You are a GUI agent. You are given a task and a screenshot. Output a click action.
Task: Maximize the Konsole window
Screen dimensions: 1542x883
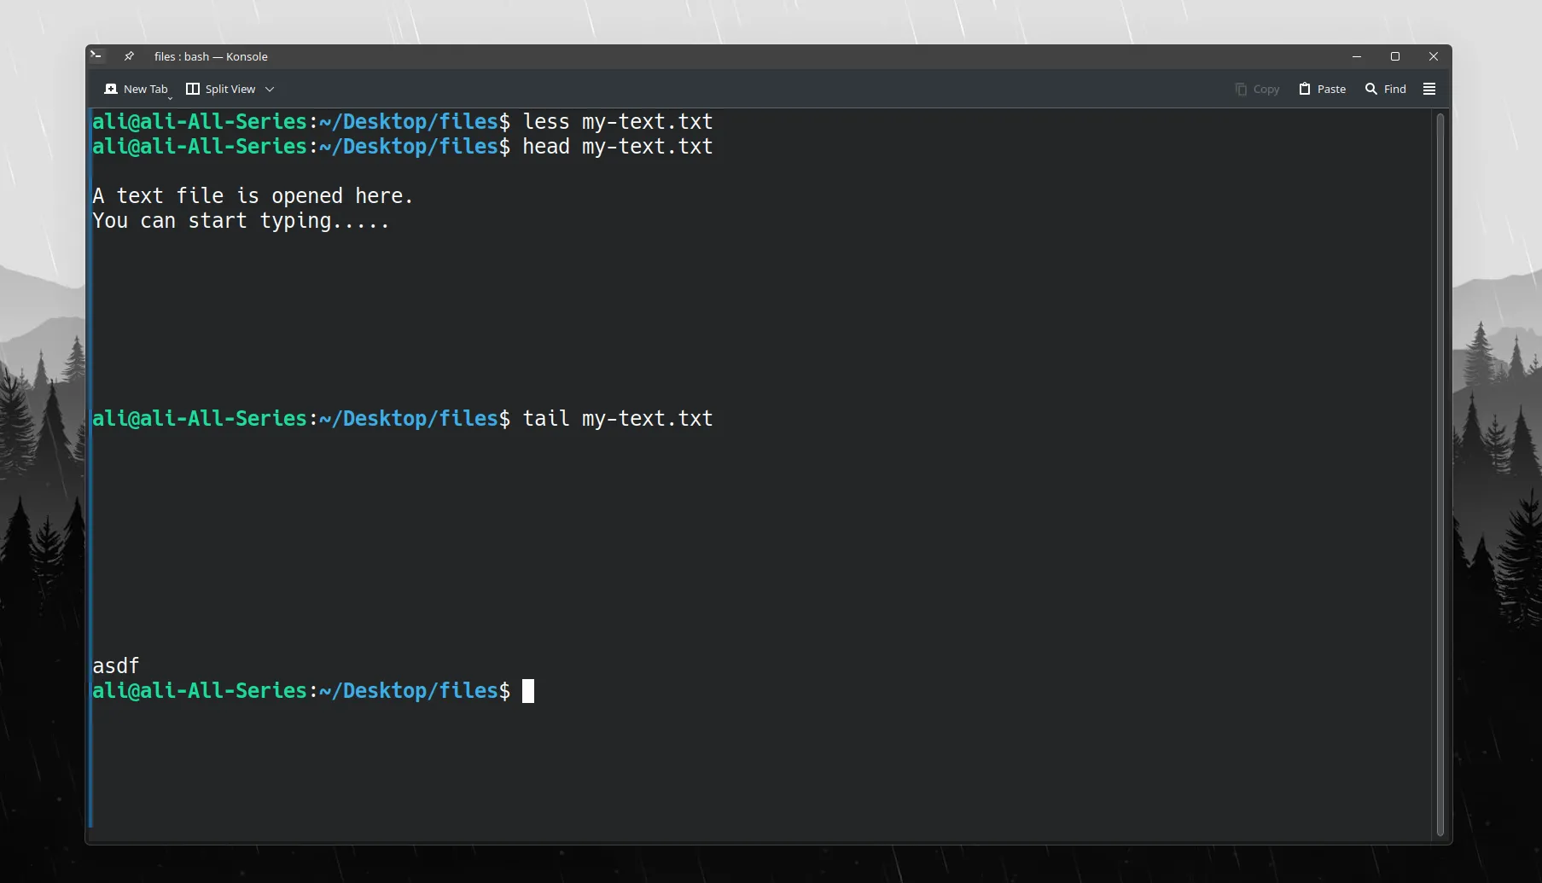(1395, 56)
